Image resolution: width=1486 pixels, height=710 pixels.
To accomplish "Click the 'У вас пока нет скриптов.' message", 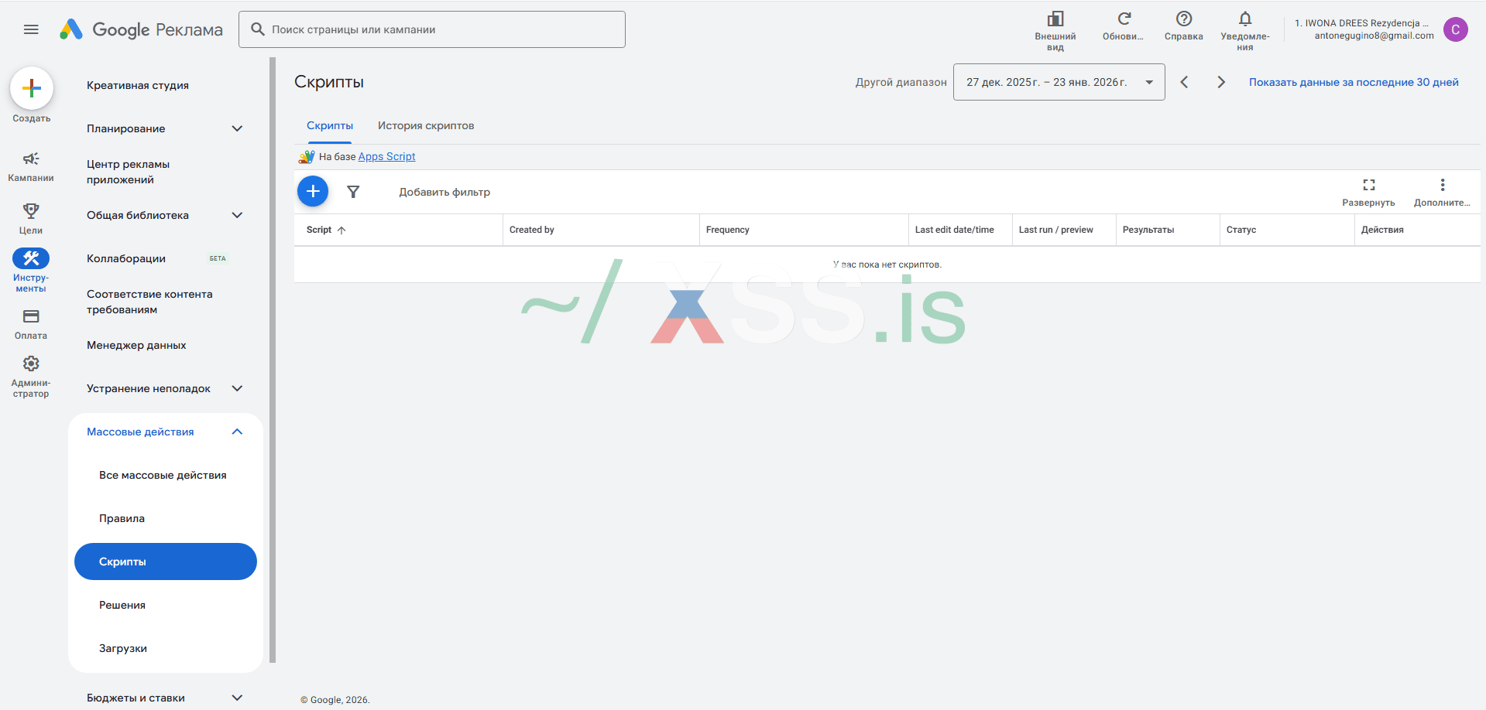I will [887, 265].
